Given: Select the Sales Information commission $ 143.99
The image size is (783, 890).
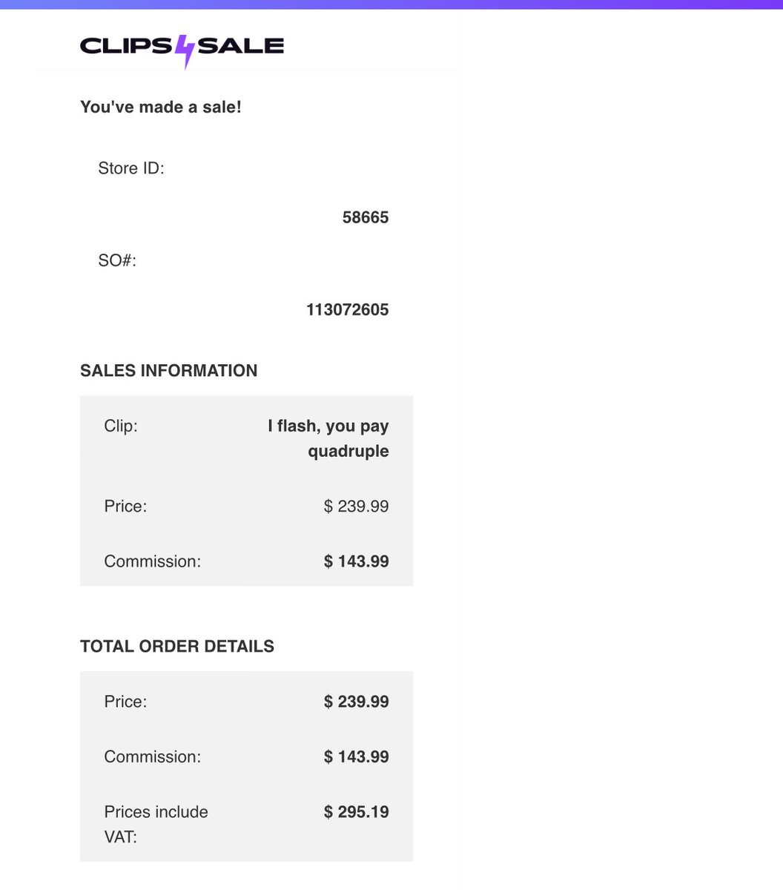Looking at the screenshot, I should pyautogui.click(x=357, y=561).
